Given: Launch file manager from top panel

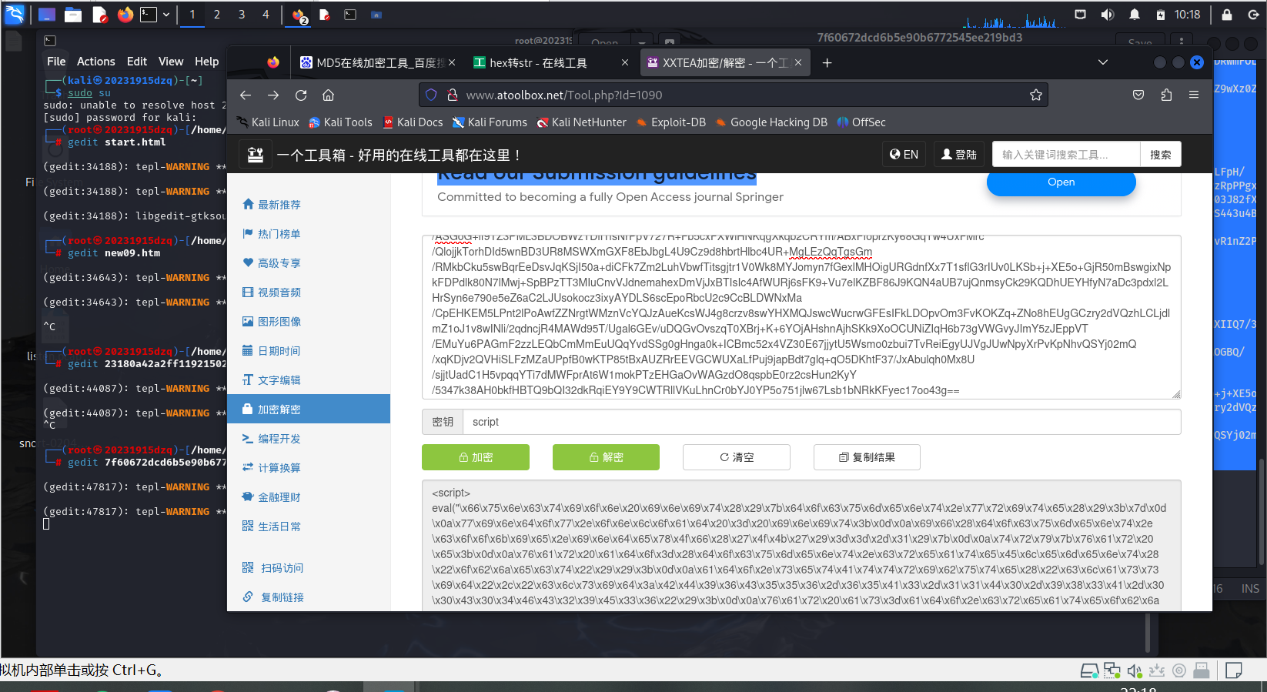Looking at the screenshot, I should 73,15.
